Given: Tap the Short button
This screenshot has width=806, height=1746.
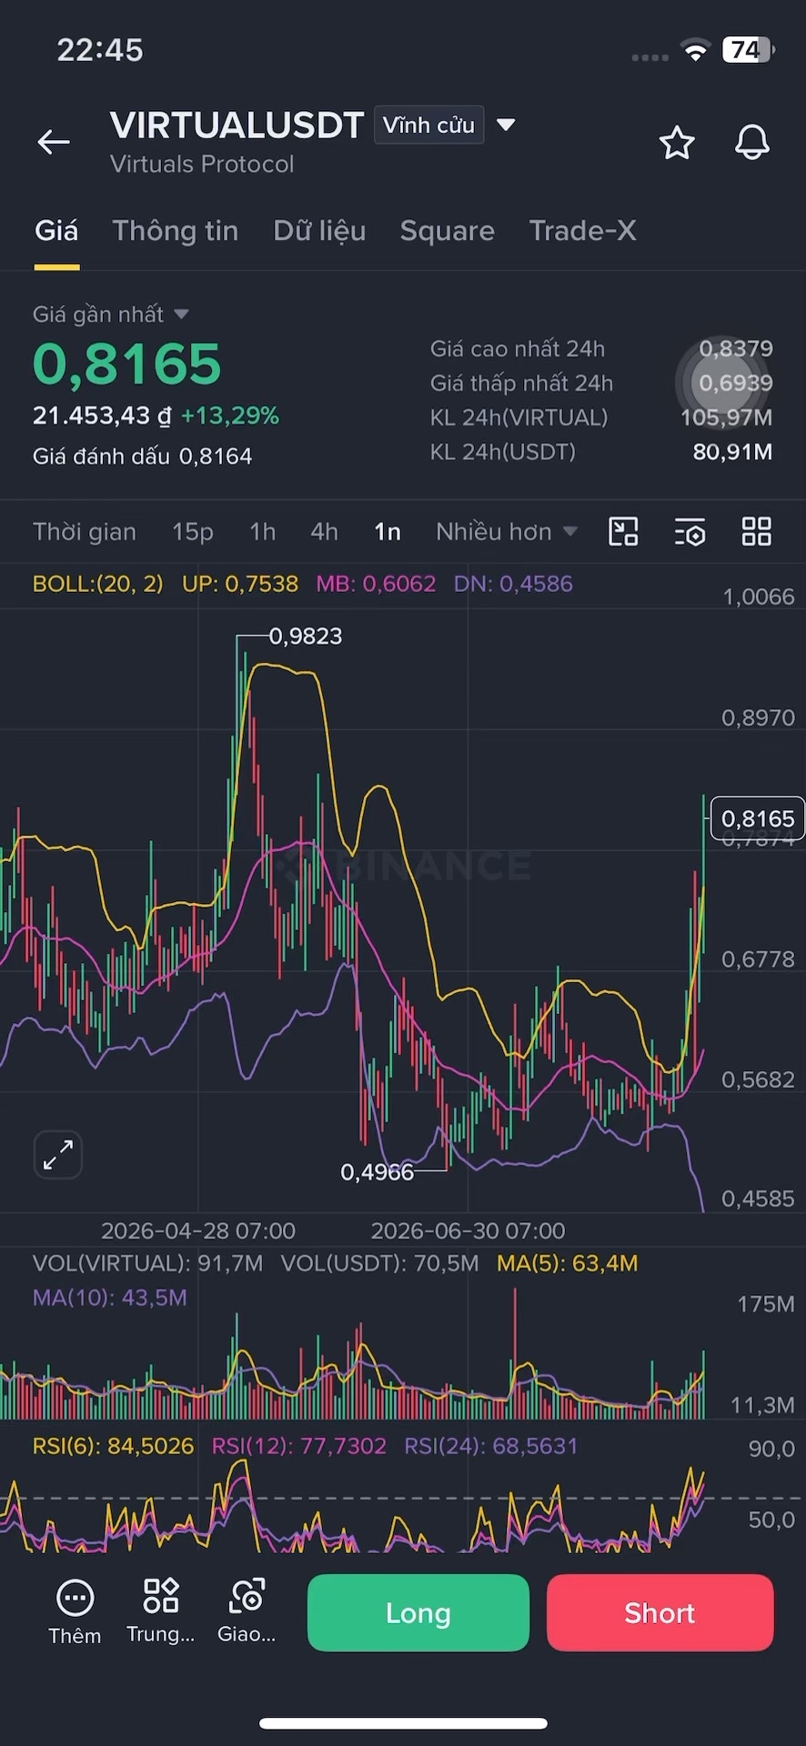Looking at the screenshot, I should pos(660,1612).
